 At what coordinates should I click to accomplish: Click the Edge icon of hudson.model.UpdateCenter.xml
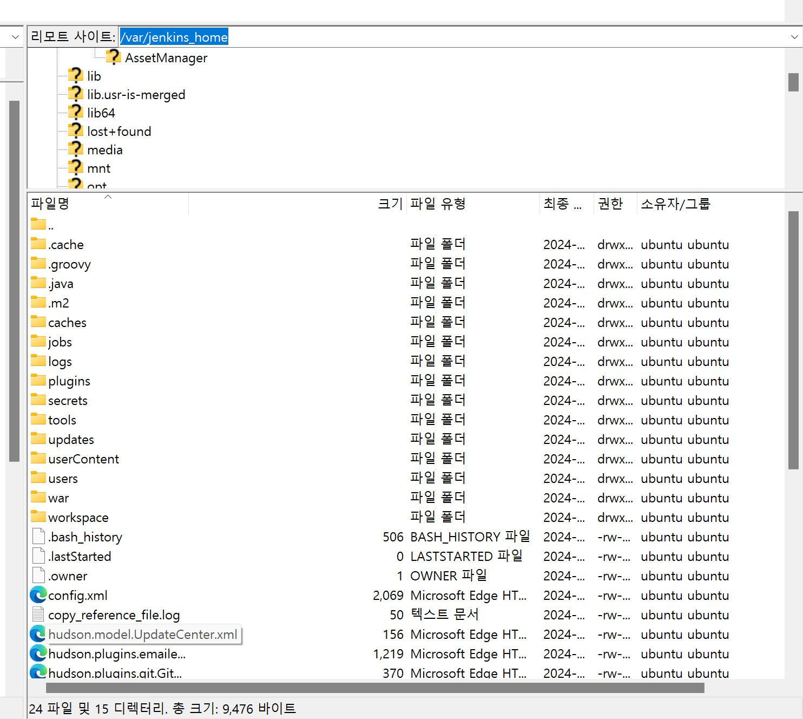click(38, 634)
